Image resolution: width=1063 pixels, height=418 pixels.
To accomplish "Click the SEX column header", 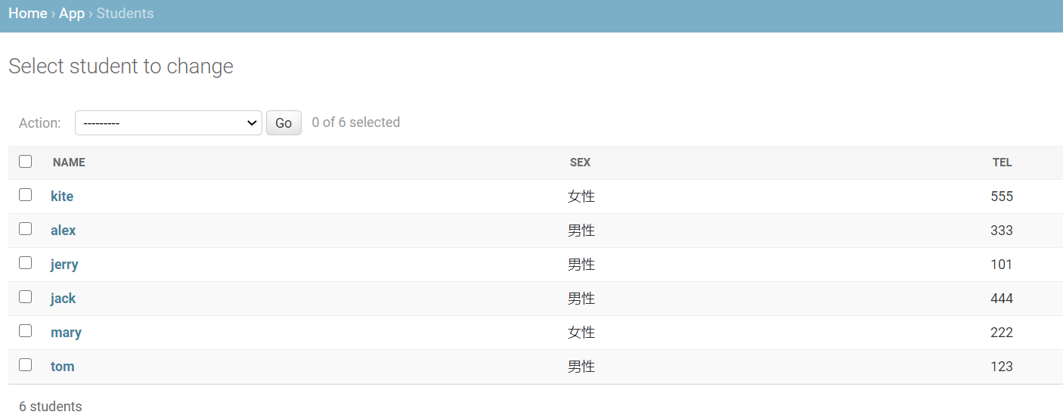I will (580, 163).
